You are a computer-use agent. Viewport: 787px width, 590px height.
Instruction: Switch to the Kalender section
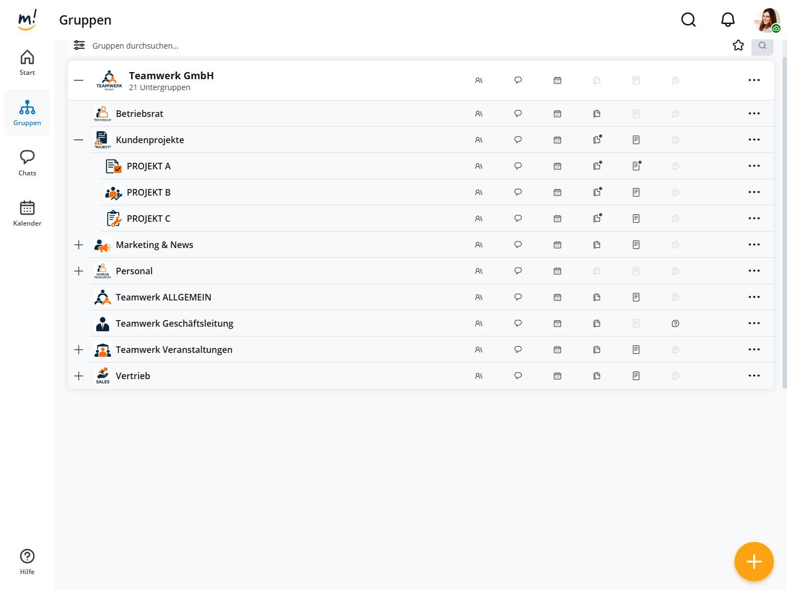pos(27,213)
